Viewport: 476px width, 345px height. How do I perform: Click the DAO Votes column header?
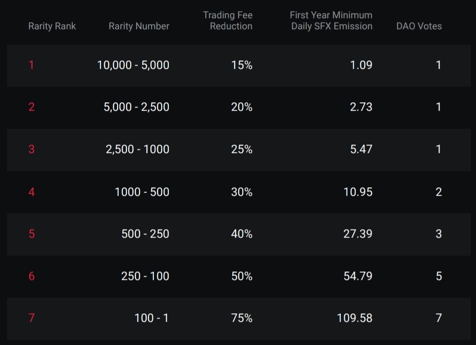click(x=419, y=26)
